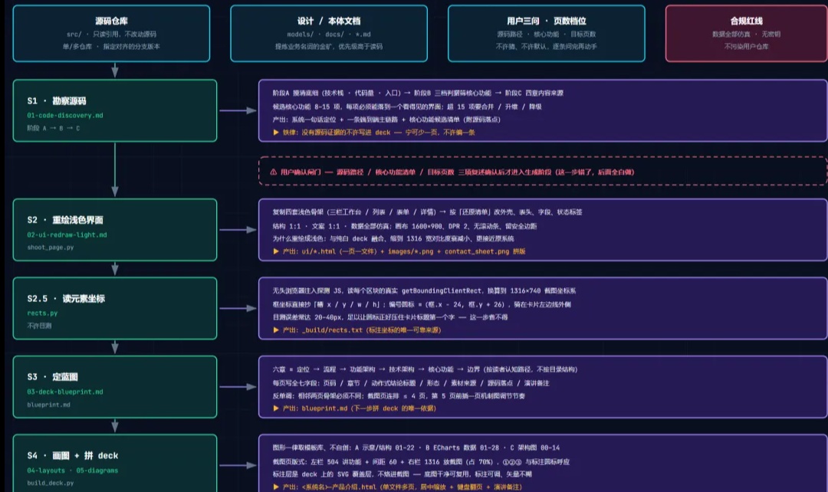Click the build_deck.py script name
The image size is (828, 492).
point(51,483)
